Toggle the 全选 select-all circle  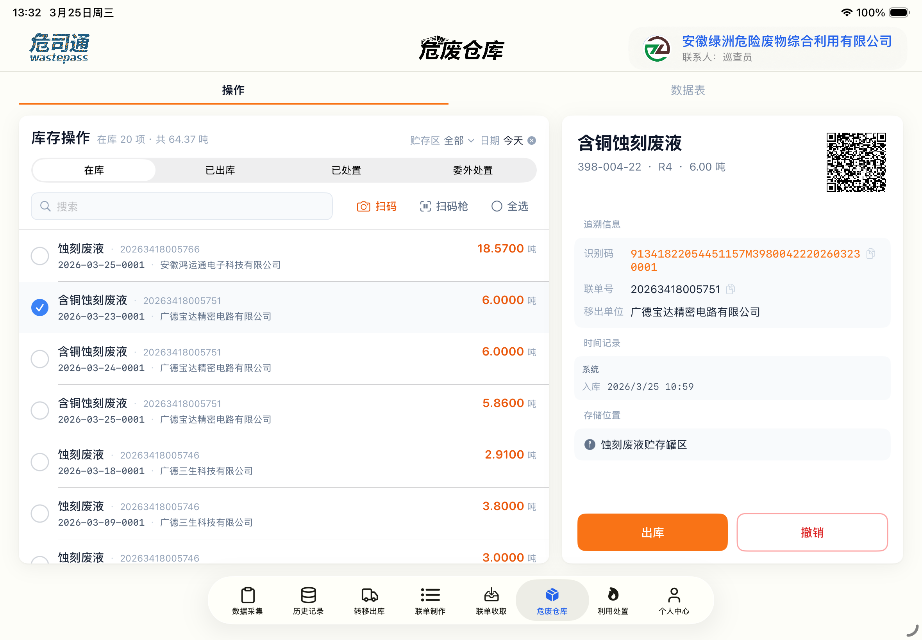click(x=497, y=206)
